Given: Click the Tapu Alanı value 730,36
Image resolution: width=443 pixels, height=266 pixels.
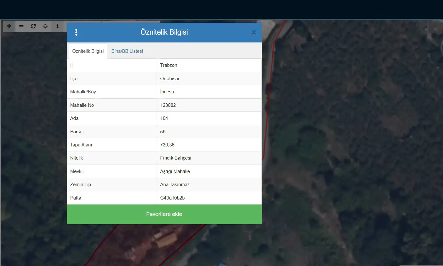Looking at the screenshot, I should click(x=167, y=145).
